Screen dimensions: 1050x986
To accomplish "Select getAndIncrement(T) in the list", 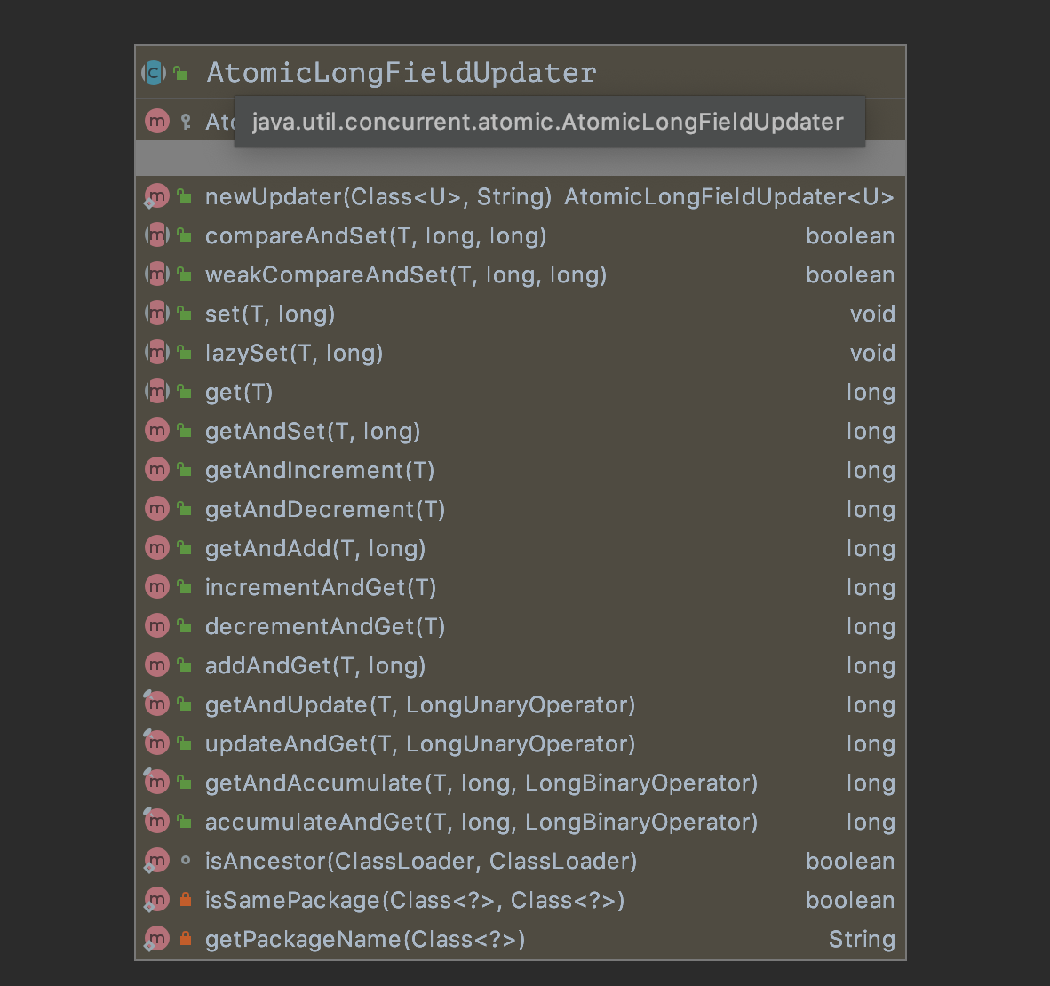I will point(320,471).
